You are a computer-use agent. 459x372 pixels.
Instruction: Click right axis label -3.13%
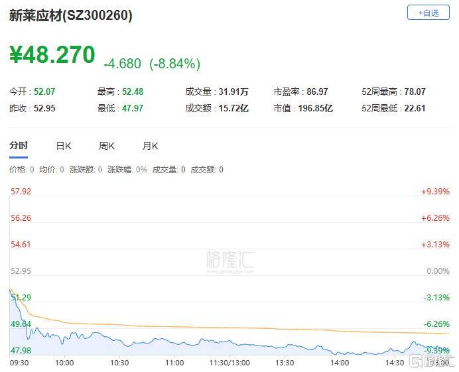[x=436, y=298]
